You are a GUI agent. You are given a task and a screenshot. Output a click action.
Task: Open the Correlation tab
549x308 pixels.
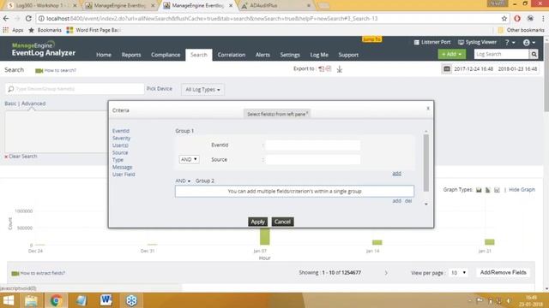pos(232,55)
